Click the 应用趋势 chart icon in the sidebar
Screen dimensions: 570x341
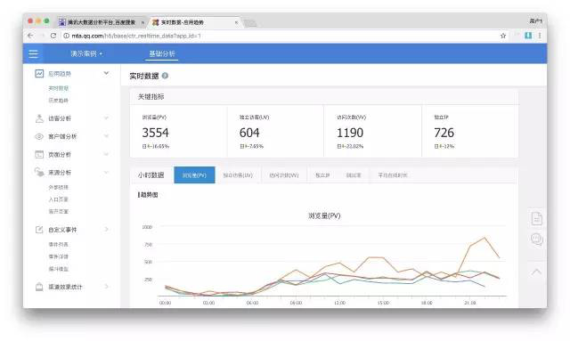click(x=39, y=73)
